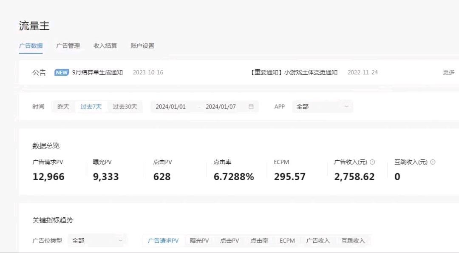This screenshot has height=253, width=459.
Task: Select the 点击率 trend tab
Action: coord(259,241)
